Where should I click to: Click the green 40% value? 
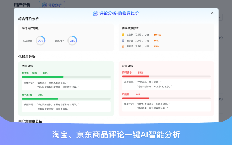pyautogui.click(x=45, y=73)
